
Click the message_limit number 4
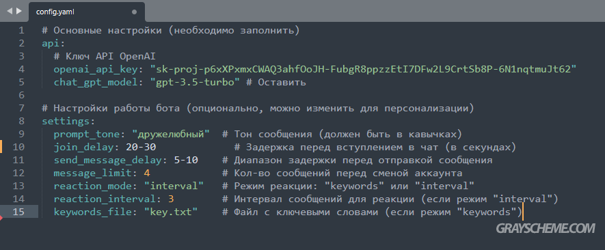tap(147, 173)
